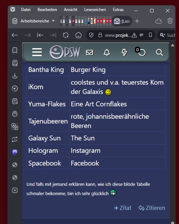This screenshot has width=179, height=224.
Task: Select the 'Eine Art Cornflakes' cell
Action: pos(117,104)
